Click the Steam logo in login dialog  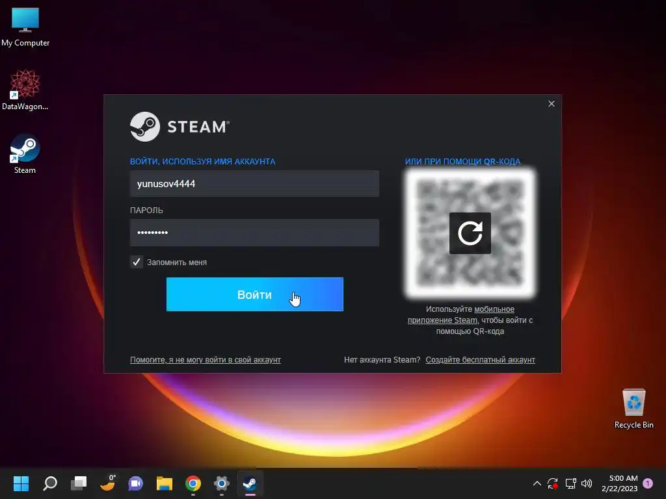click(x=180, y=127)
